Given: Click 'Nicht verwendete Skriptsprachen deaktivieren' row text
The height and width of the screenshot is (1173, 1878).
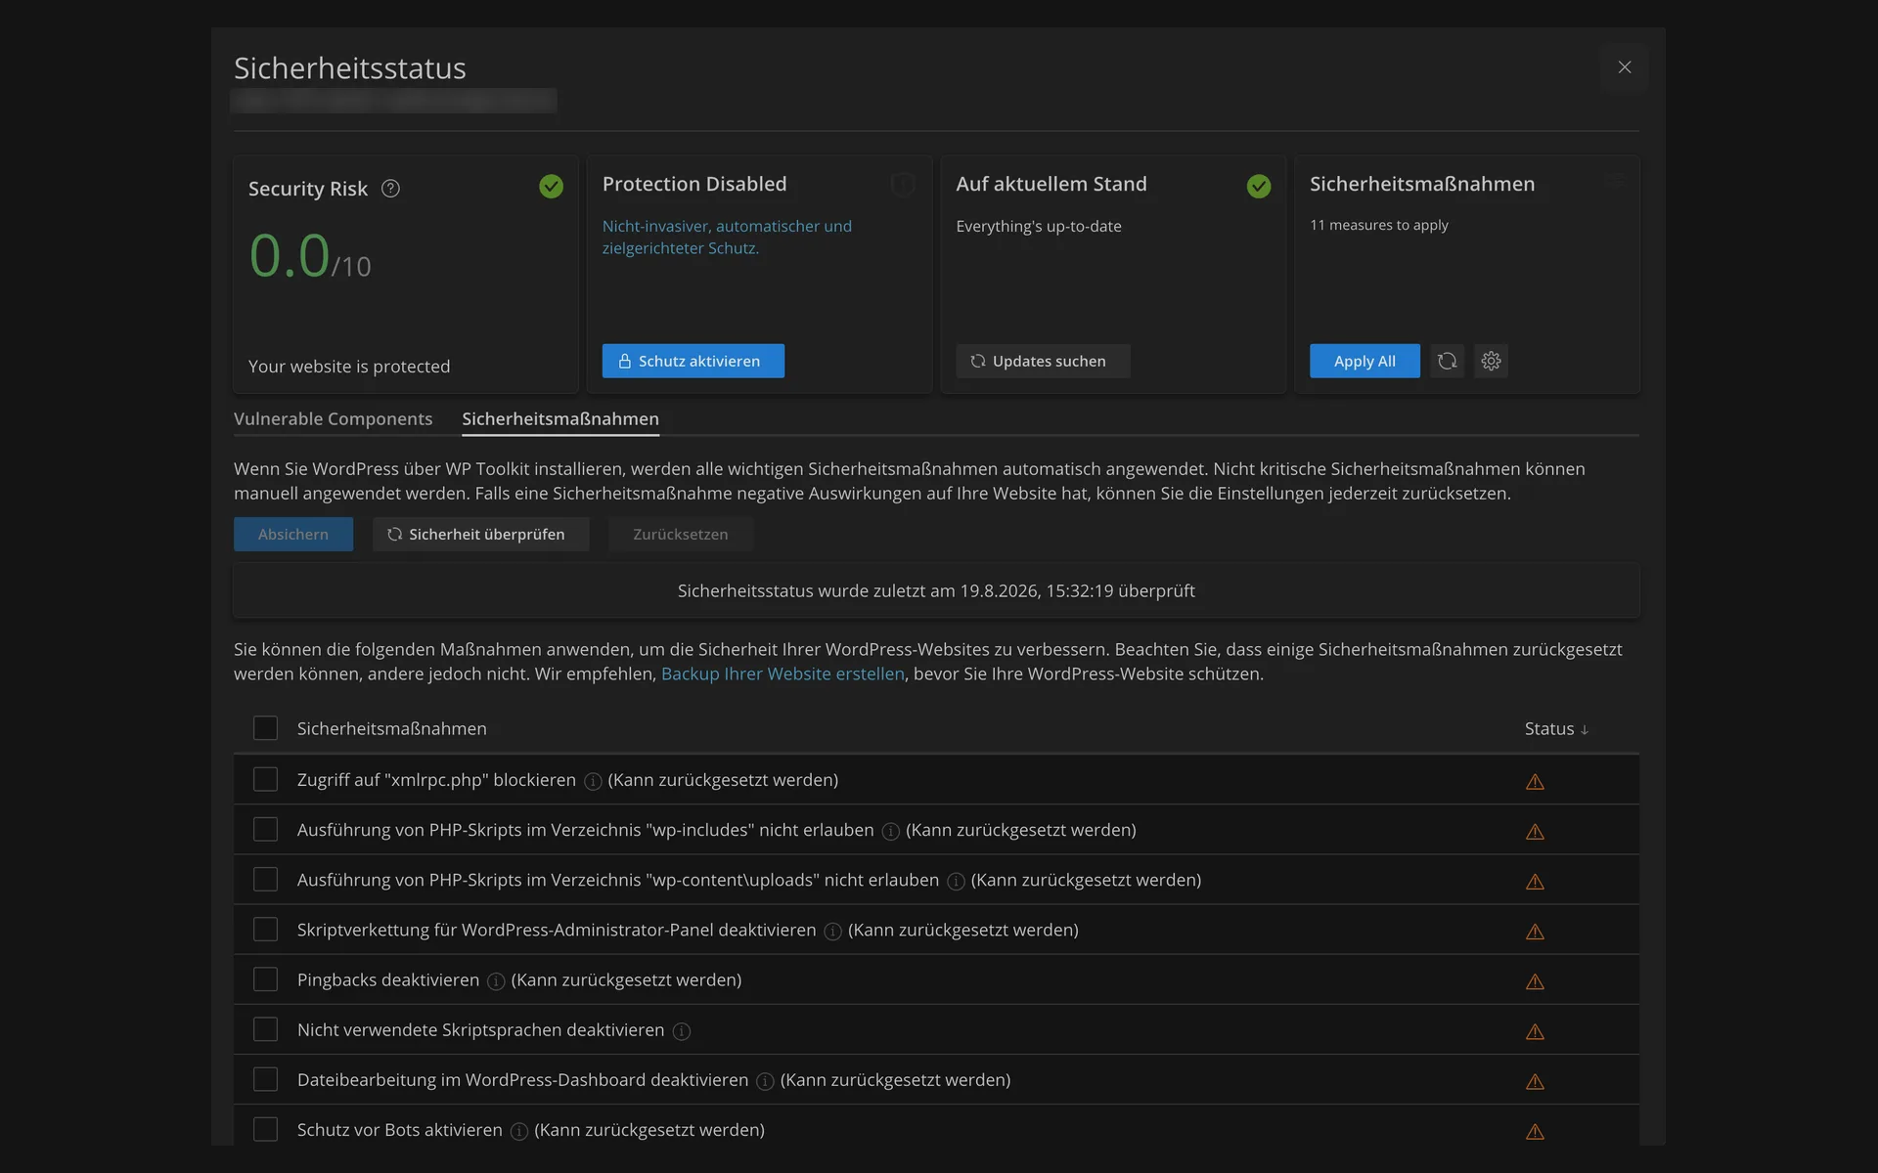Looking at the screenshot, I should [481, 1030].
